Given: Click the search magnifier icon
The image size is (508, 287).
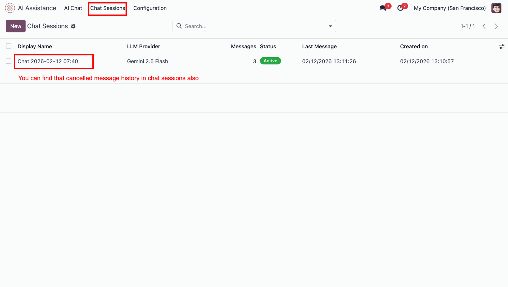Looking at the screenshot, I should click(x=179, y=26).
